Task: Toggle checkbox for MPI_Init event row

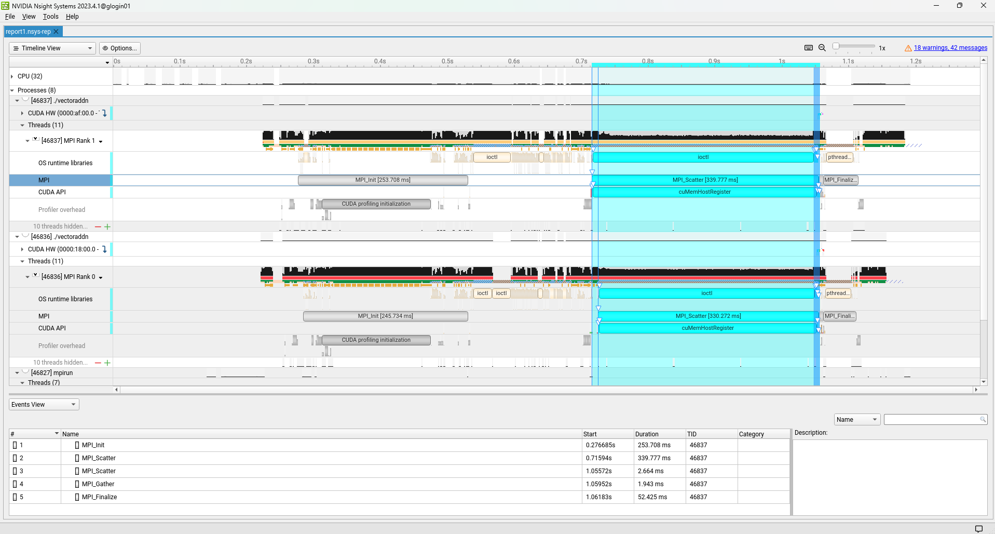Action: point(15,445)
